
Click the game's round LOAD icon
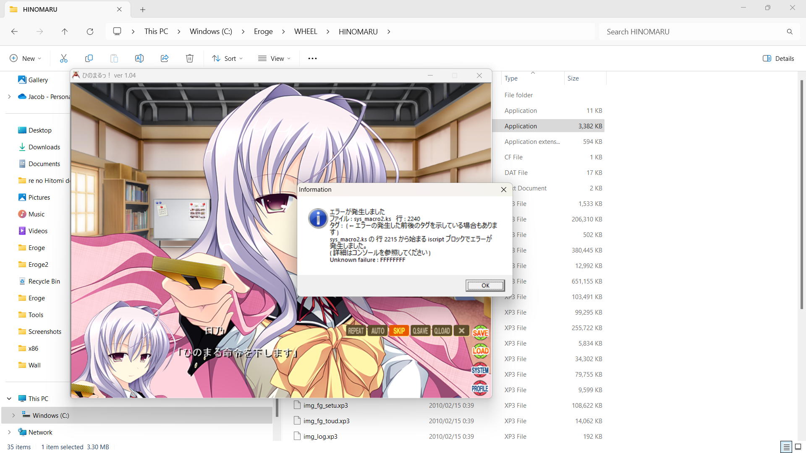480,351
